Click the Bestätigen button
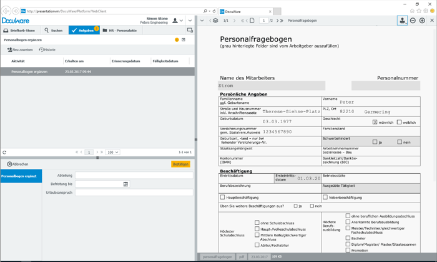The height and width of the screenshot is (262, 437). 180,164
